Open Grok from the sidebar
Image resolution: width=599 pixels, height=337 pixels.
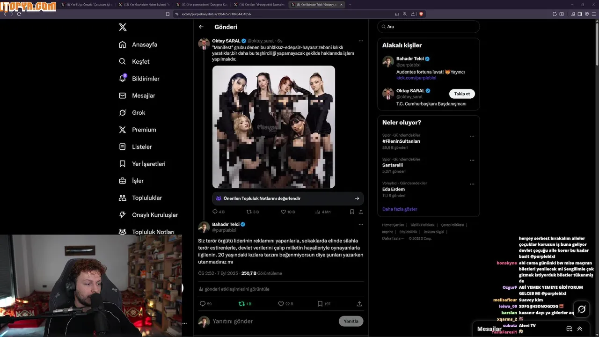[132, 112]
